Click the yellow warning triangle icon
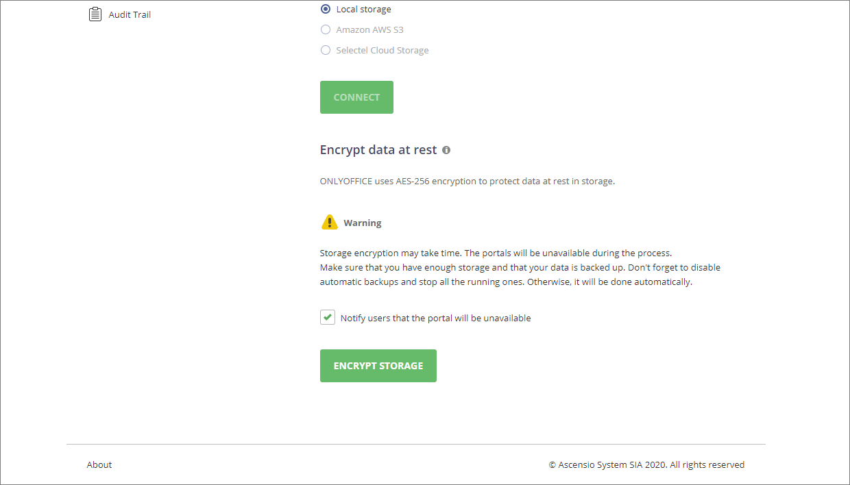850x485 pixels. (x=330, y=221)
